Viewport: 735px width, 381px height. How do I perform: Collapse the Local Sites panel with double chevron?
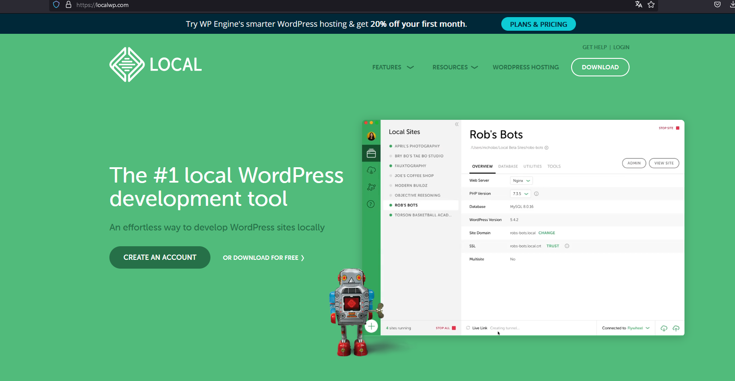pyautogui.click(x=457, y=124)
